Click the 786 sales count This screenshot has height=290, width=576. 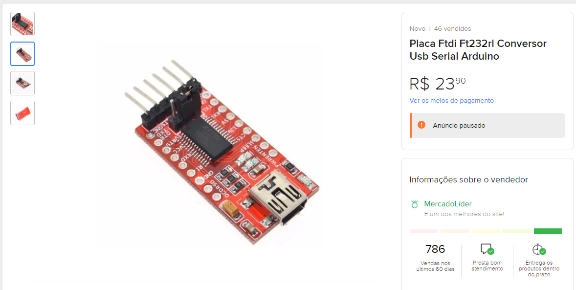[x=435, y=249]
